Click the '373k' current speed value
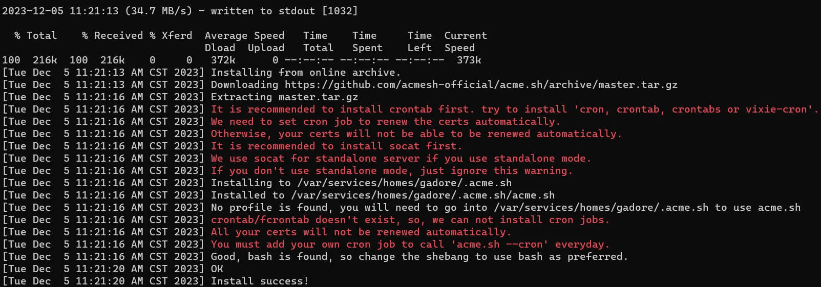Viewport: 821px width, 287px height. (469, 60)
